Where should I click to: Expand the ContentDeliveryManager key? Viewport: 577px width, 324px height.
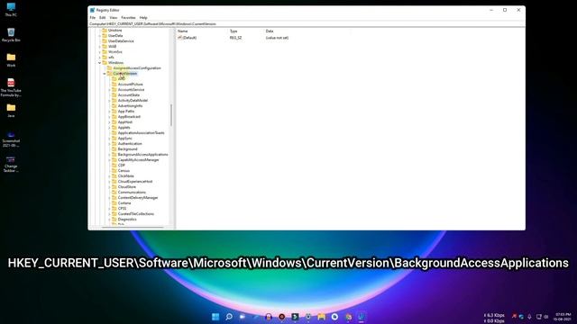click(109, 198)
